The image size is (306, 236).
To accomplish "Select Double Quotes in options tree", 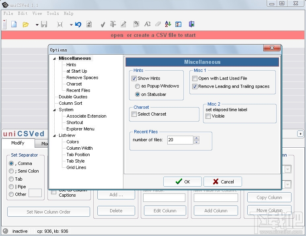I will click(x=73, y=97).
